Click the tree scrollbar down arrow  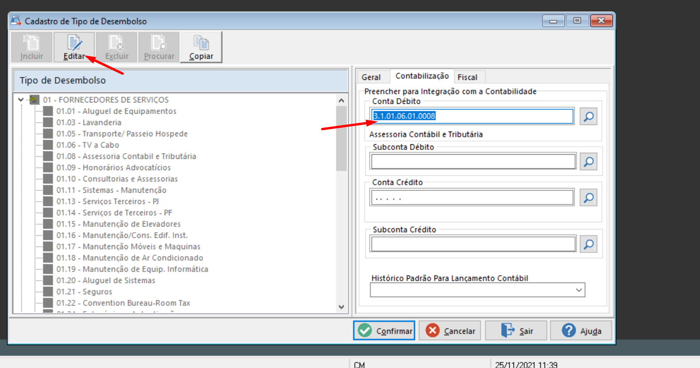click(x=342, y=306)
